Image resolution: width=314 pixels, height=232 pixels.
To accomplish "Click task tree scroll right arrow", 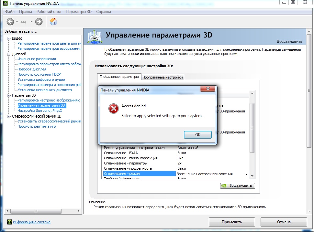I will coord(78,211).
